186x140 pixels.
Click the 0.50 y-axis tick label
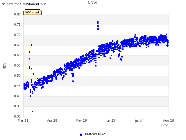17,76
